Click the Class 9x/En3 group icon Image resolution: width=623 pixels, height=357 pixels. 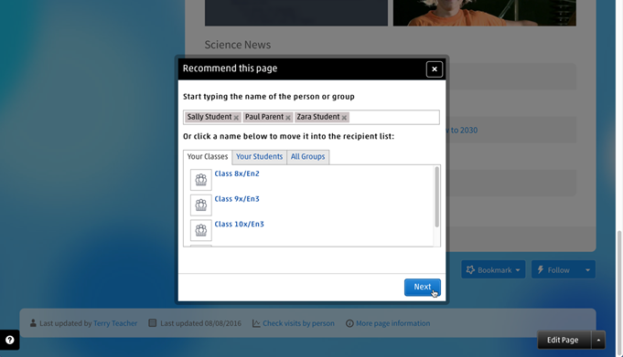tap(201, 205)
